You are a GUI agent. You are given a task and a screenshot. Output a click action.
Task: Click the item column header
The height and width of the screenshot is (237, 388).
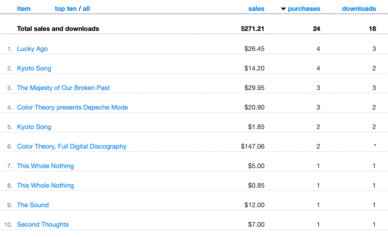(24, 9)
